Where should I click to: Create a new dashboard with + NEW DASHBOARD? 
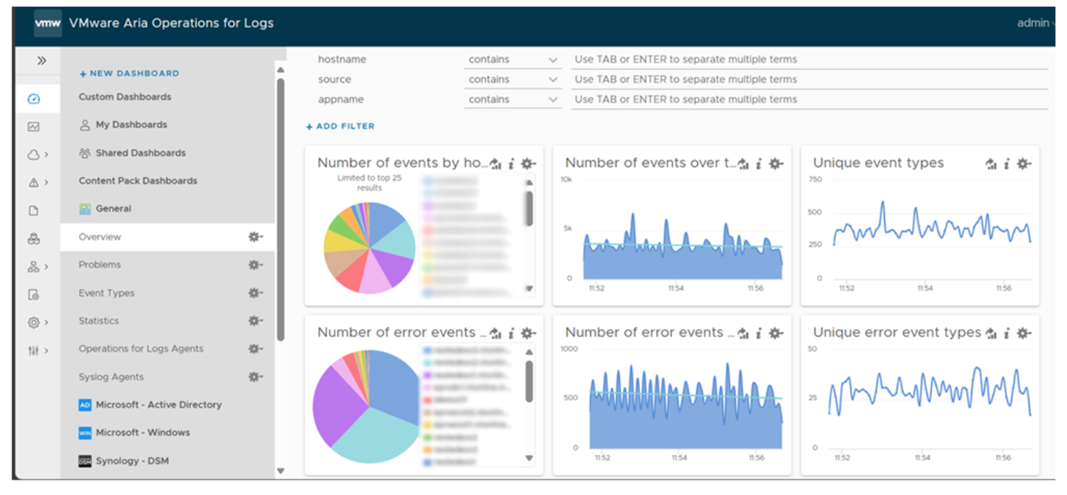[x=129, y=74]
